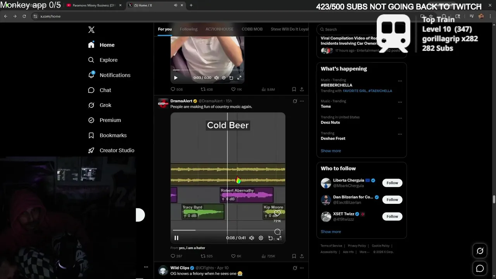Open the Cold Beer video settings gear

click(261, 238)
